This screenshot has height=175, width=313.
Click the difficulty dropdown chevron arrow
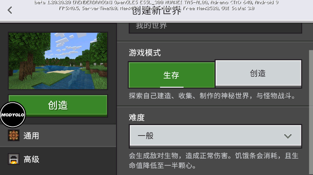(x=288, y=136)
